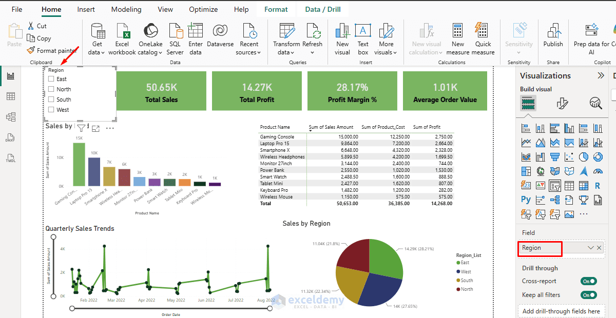Expand the Get data dropdown
616x318 pixels.
click(x=97, y=39)
